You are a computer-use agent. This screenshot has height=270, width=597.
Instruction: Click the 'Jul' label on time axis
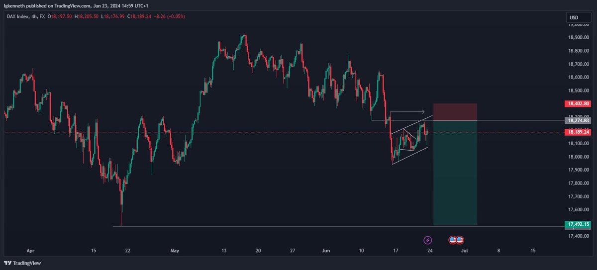(x=464, y=251)
